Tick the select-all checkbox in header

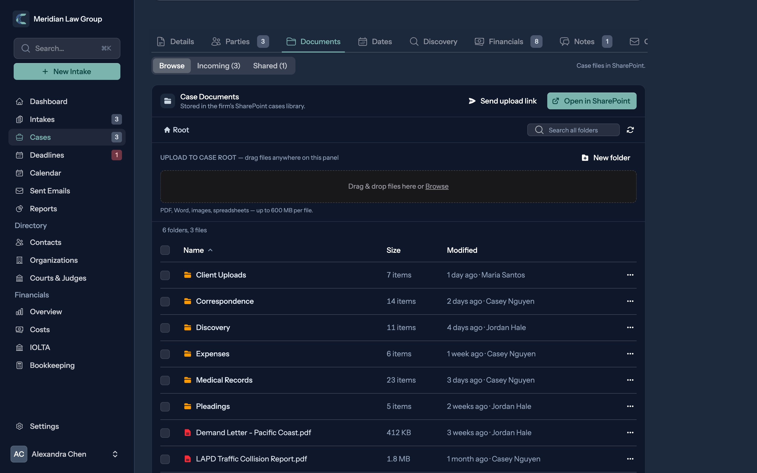tap(165, 250)
